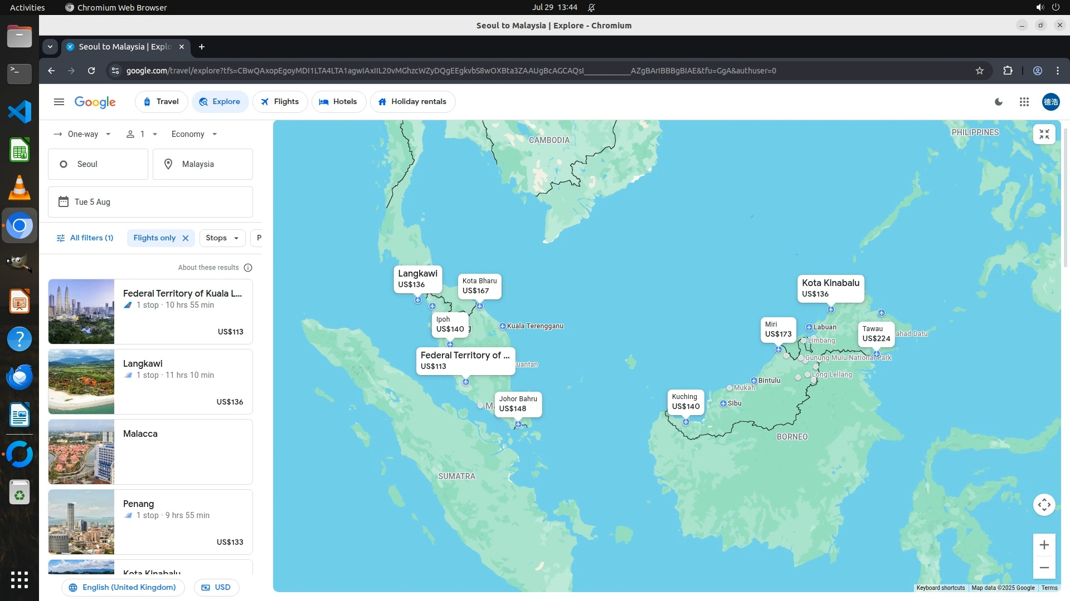Open All filters panel
The height and width of the screenshot is (601, 1070).
[x=85, y=238]
